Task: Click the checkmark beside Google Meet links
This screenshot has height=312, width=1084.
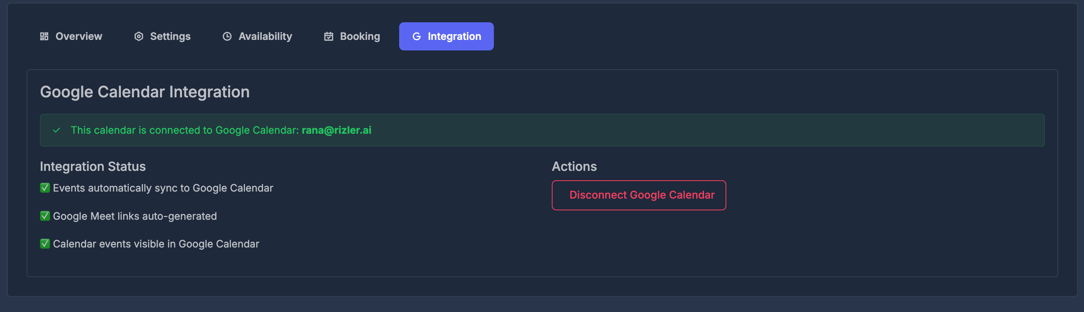Action: coord(45,216)
